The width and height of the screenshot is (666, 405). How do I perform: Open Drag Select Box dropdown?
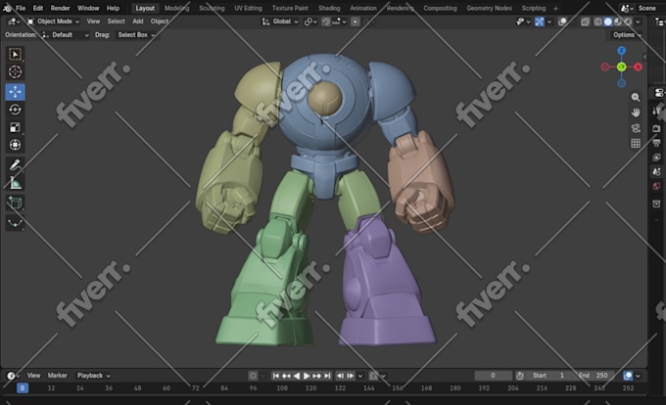(x=136, y=35)
